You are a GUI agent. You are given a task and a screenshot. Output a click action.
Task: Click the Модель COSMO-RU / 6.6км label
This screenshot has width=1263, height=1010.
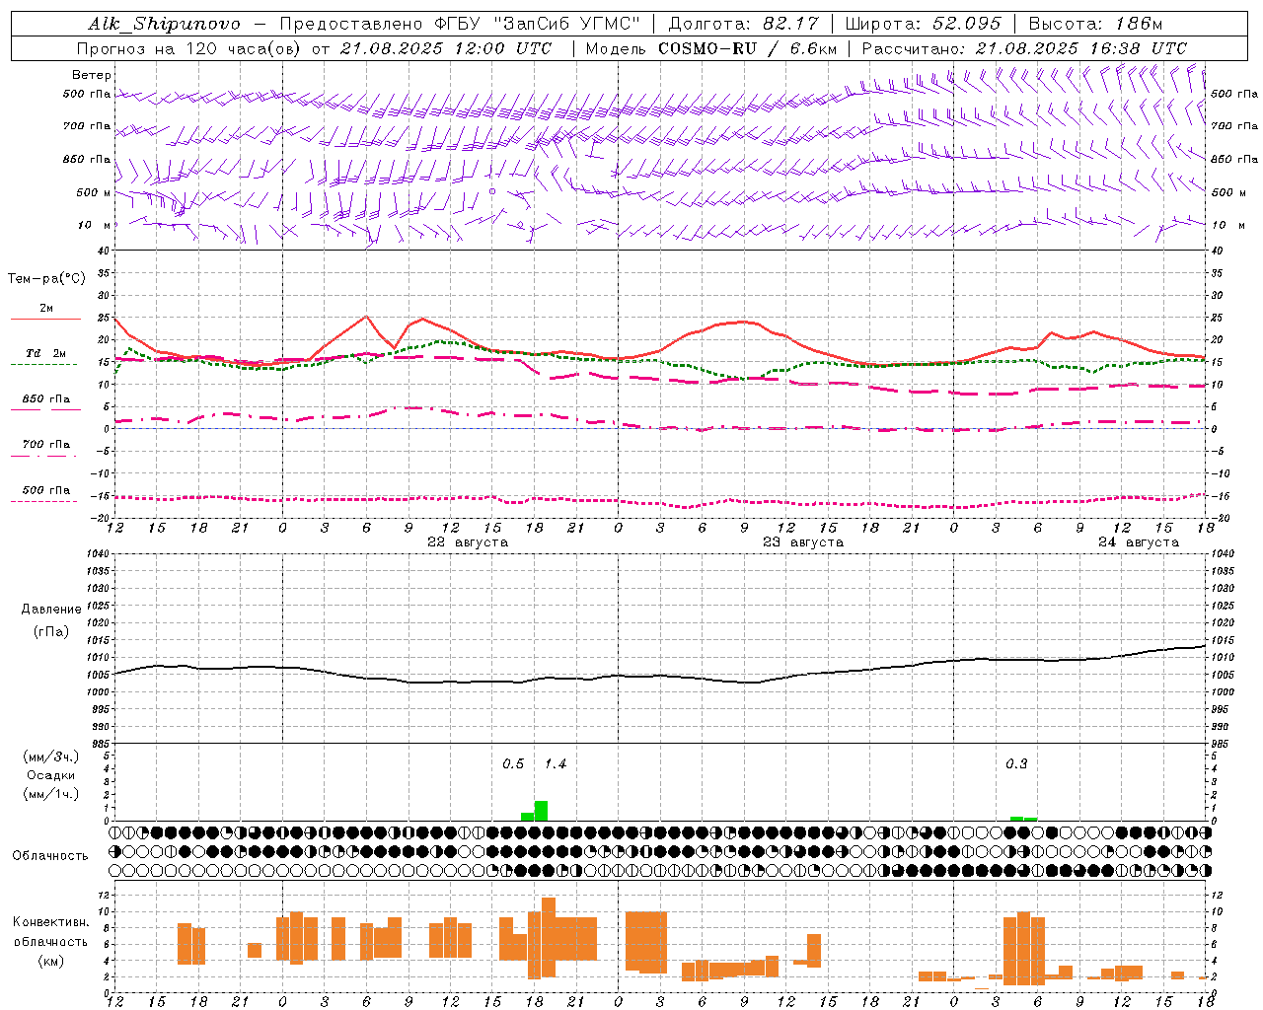711,48
